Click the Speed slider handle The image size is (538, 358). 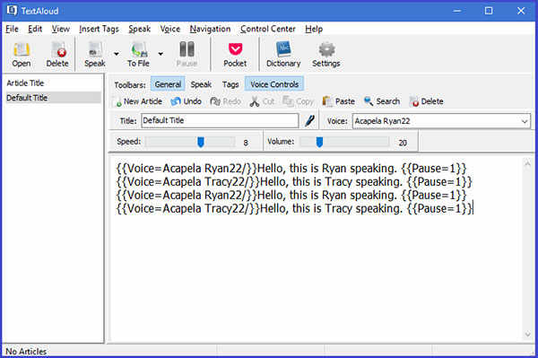pos(201,142)
